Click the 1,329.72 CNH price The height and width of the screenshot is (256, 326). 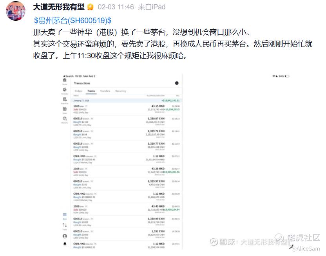pos(156,131)
